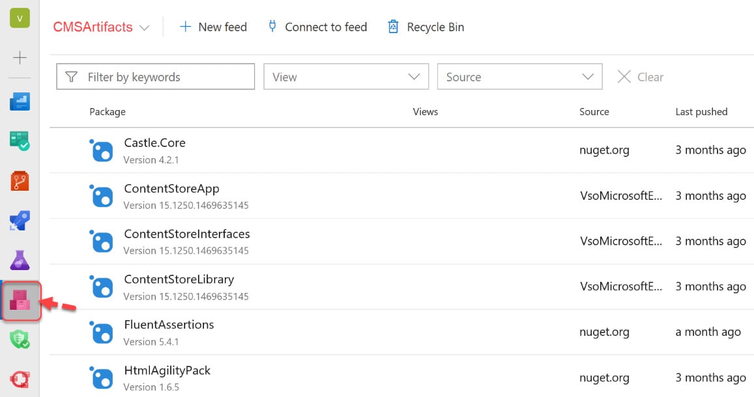Click nuget.org source for HtmlAgilityPack
The width and height of the screenshot is (754, 397).
pos(605,377)
